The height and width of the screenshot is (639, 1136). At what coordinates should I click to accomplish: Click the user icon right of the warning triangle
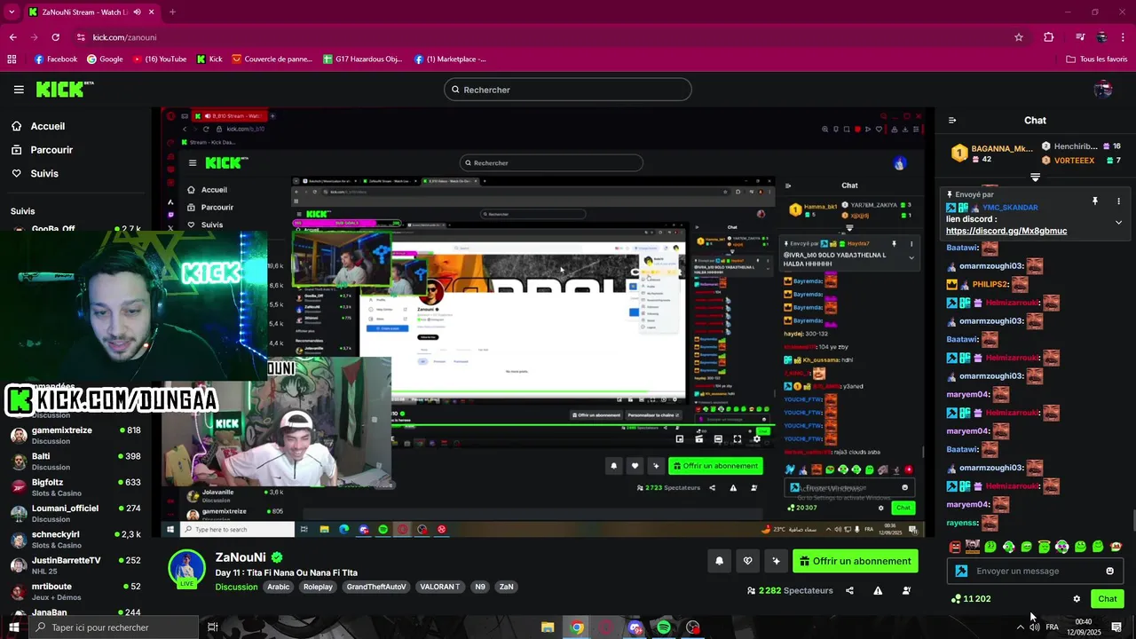[906, 590]
